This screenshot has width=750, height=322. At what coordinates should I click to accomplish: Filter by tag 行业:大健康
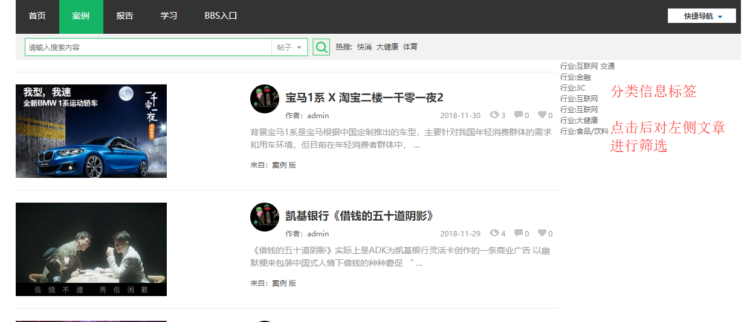579,121
